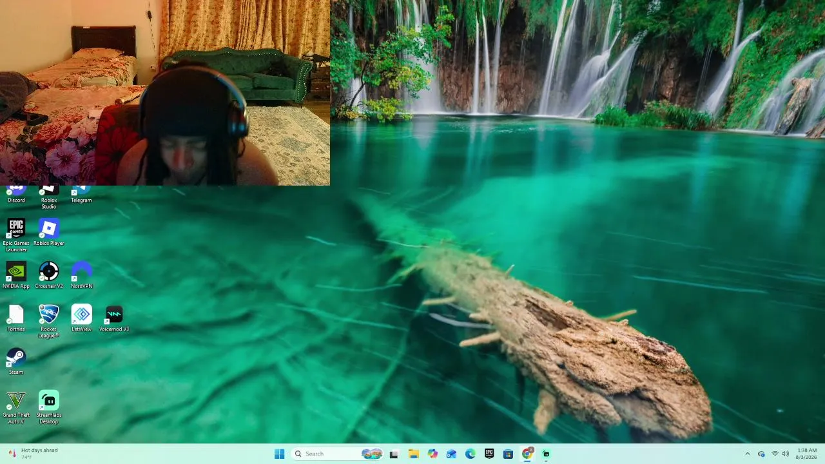Switch to Google Chrome on the taskbar
Image resolution: width=825 pixels, height=464 pixels.
(x=527, y=454)
